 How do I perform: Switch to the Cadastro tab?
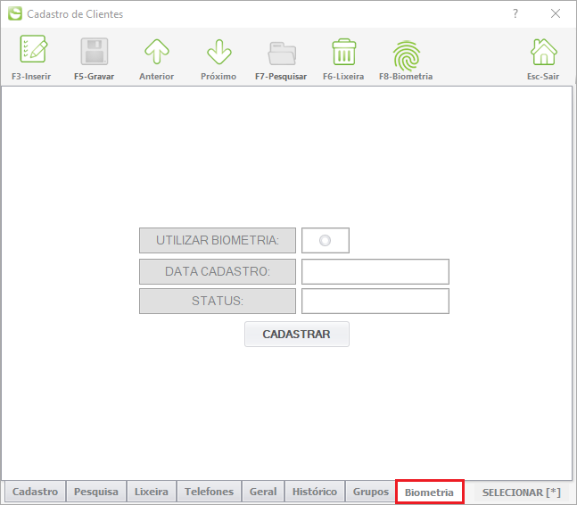coord(36,492)
